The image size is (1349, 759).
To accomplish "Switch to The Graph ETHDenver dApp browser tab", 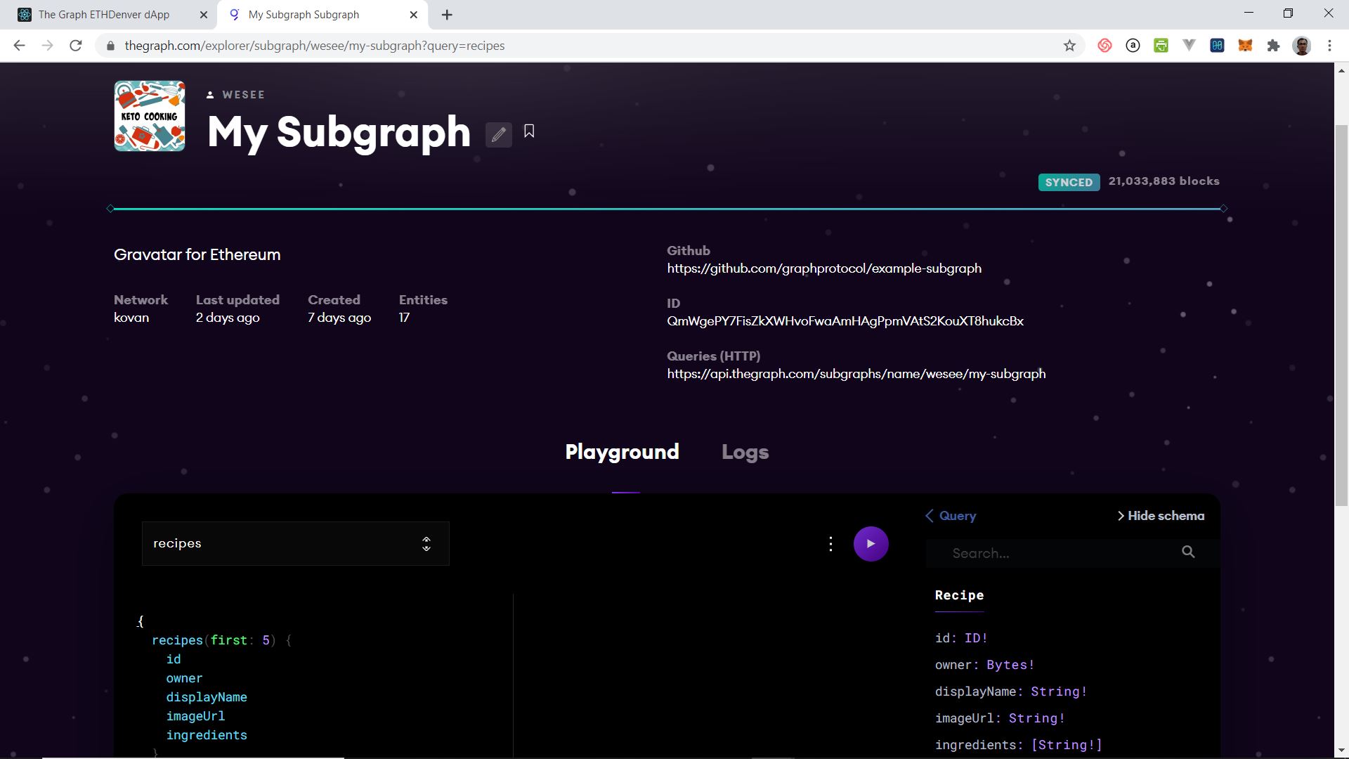I will click(104, 15).
